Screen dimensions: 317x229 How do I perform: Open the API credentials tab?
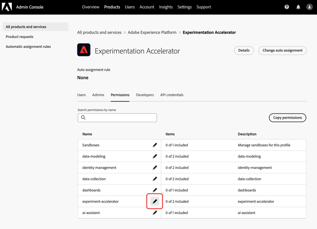click(172, 95)
